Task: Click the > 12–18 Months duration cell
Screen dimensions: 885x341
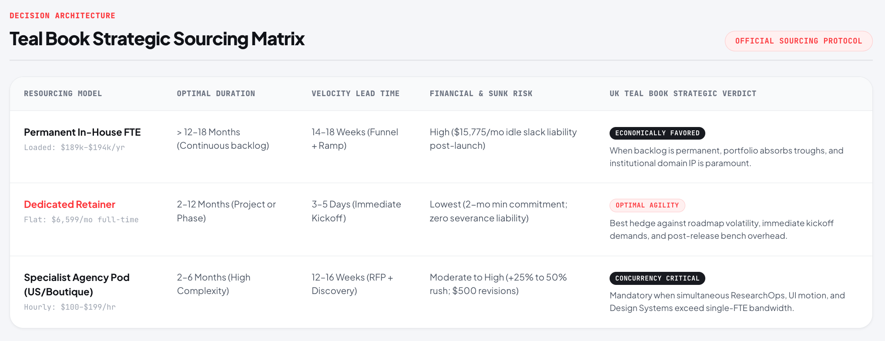Action: pos(223,139)
